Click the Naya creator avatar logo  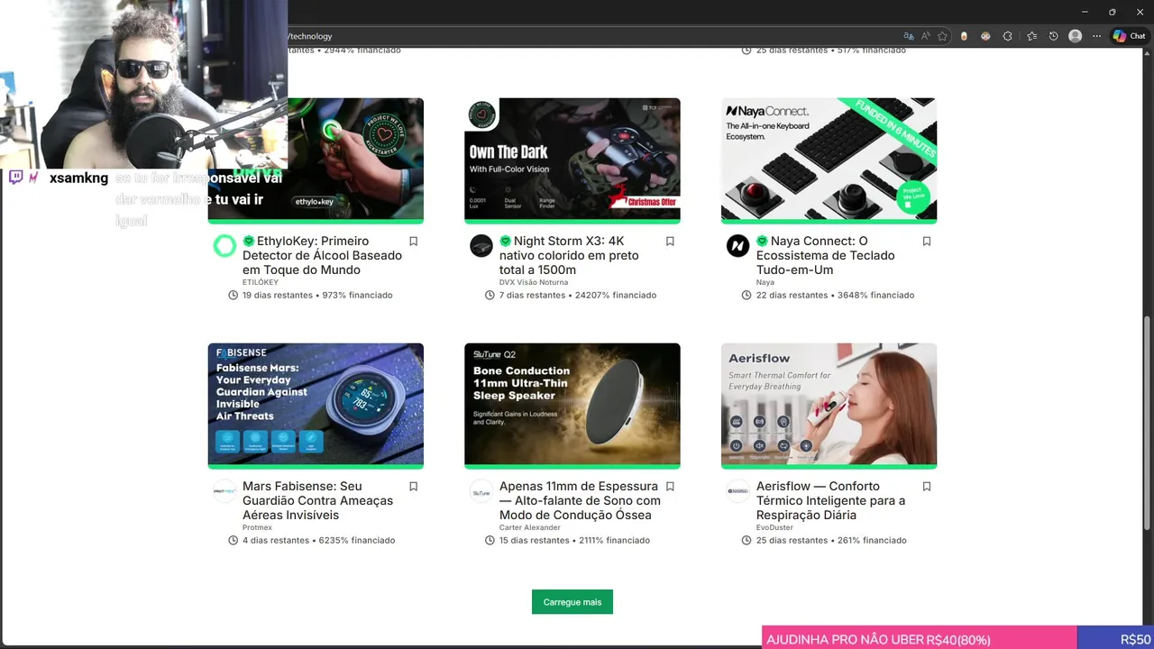(737, 246)
